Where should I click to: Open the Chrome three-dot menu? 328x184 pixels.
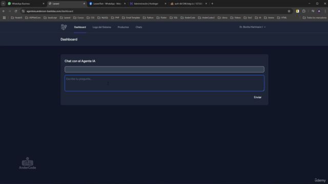(325, 11)
